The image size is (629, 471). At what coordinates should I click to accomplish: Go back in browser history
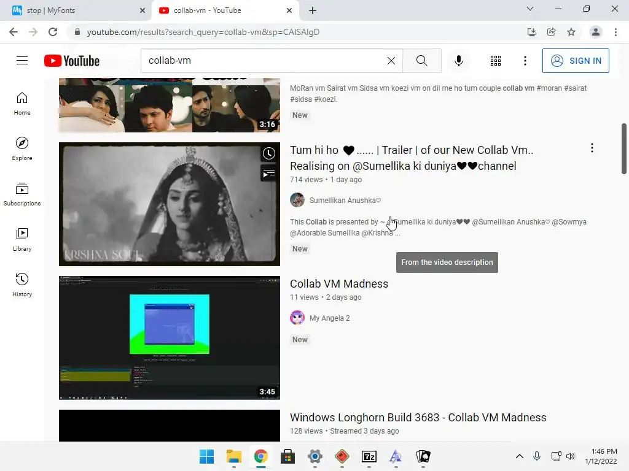(x=14, y=32)
